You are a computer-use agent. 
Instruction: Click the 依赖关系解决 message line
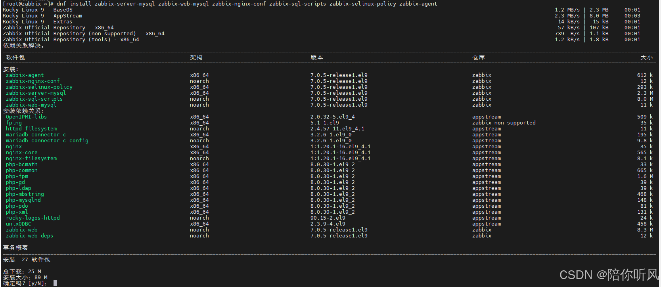point(23,45)
